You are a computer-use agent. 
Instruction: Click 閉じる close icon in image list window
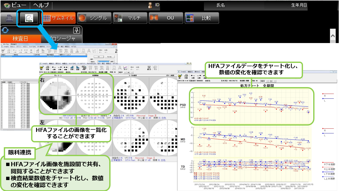coord(149,68)
